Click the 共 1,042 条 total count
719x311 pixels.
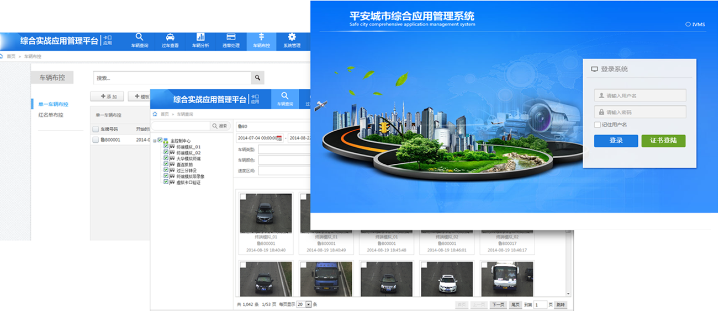click(x=246, y=304)
